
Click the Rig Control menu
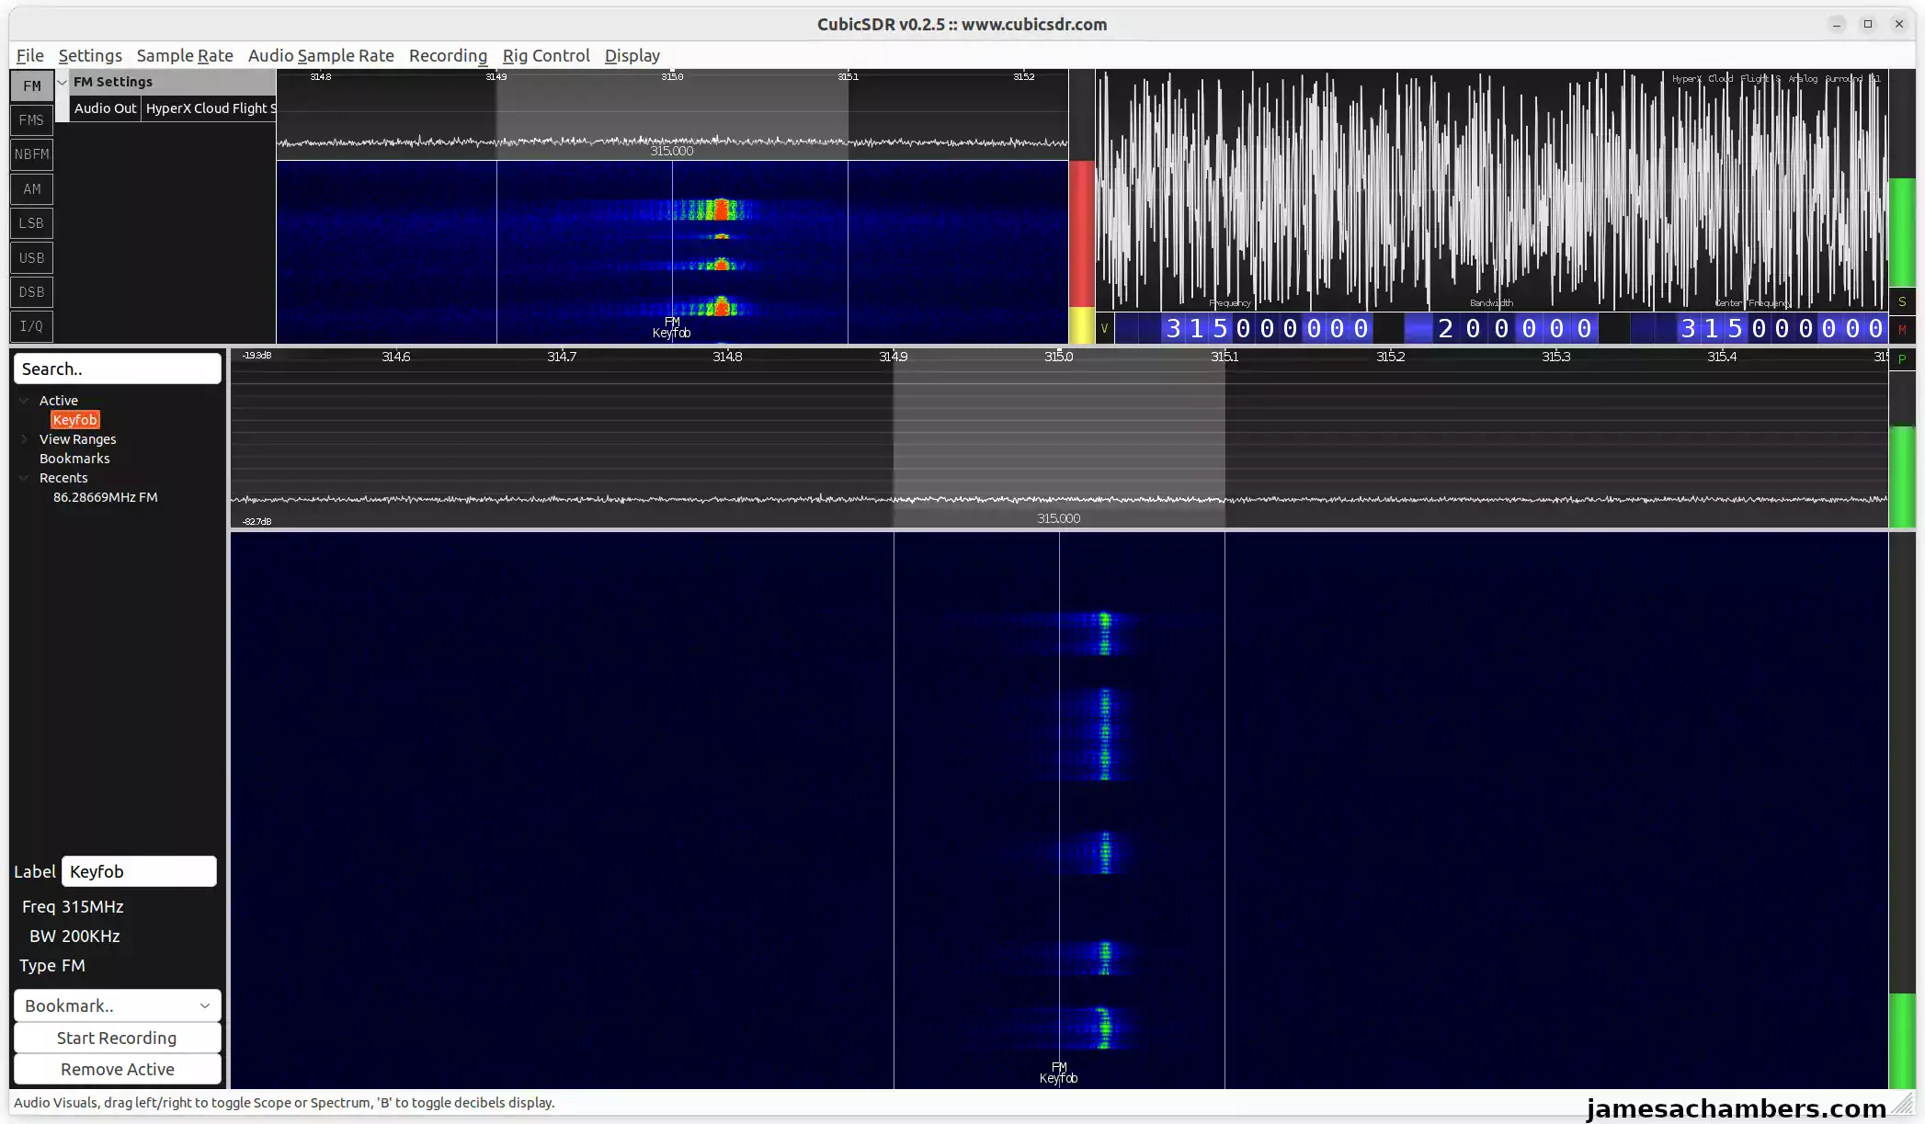click(546, 55)
